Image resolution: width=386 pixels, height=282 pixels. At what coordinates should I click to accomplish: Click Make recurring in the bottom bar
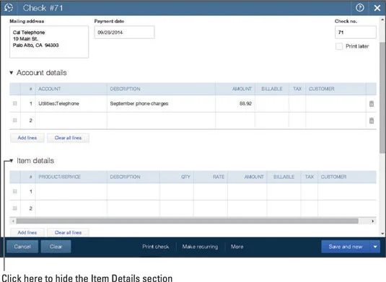(x=200, y=247)
